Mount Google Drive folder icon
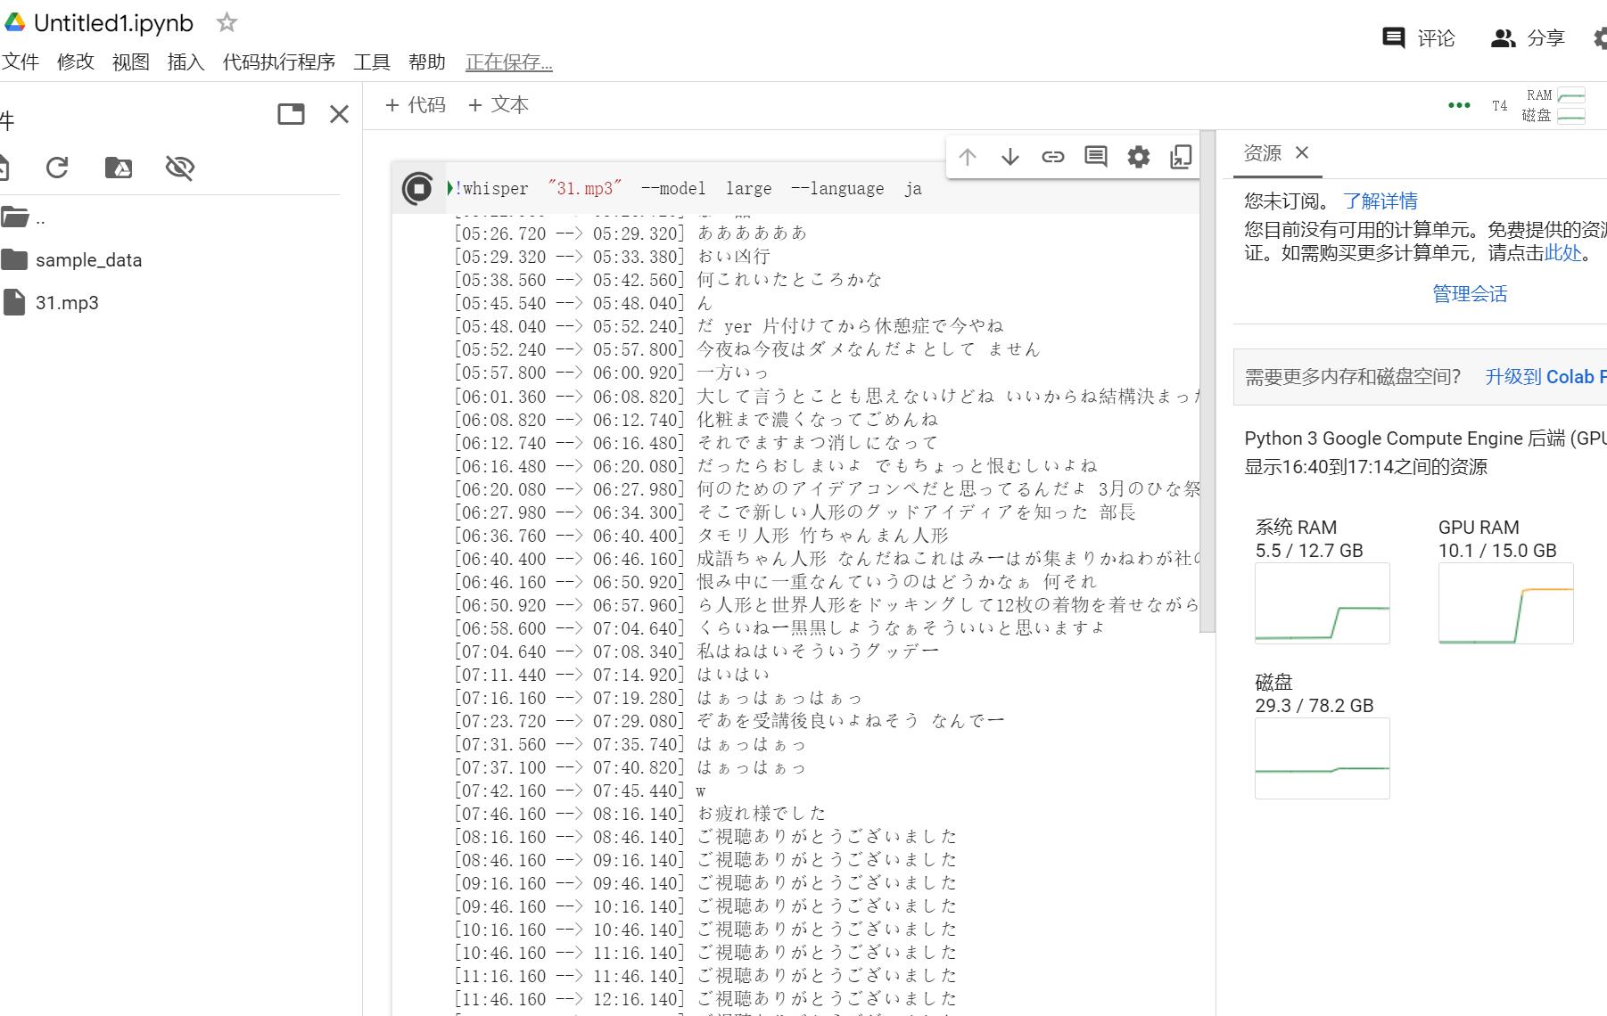This screenshot has width=1607, height=1016. point(119,168)
